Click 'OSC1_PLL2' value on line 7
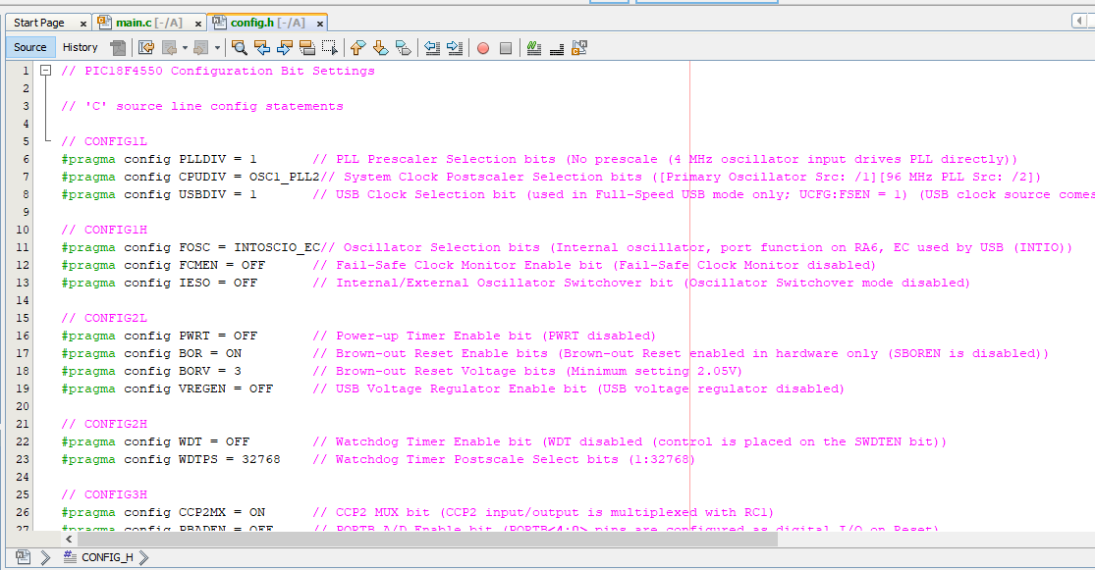The height and width of the screenshot is (570, 1095). pyautogui.click(x=284, y=178)
